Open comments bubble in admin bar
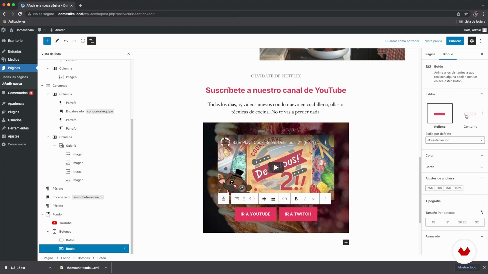488x274 pixels. click(42, 30)
